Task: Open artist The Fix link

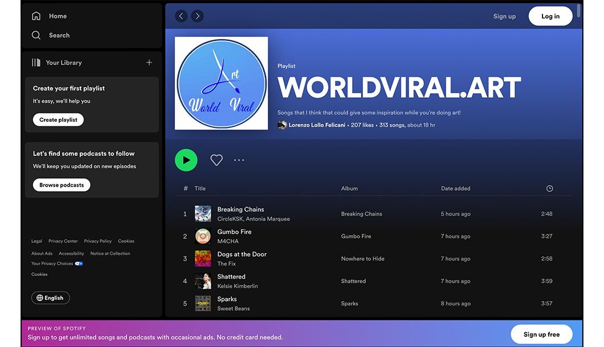Action: 227,263
